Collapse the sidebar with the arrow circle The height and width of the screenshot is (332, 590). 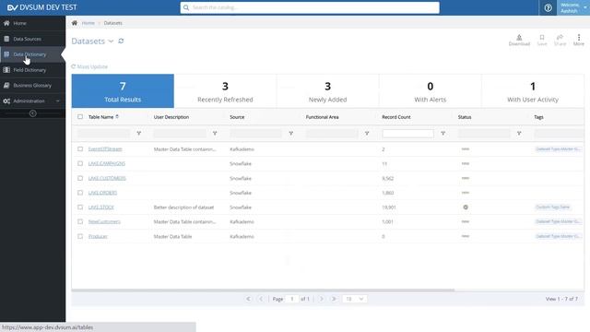[x=33, y=113]
